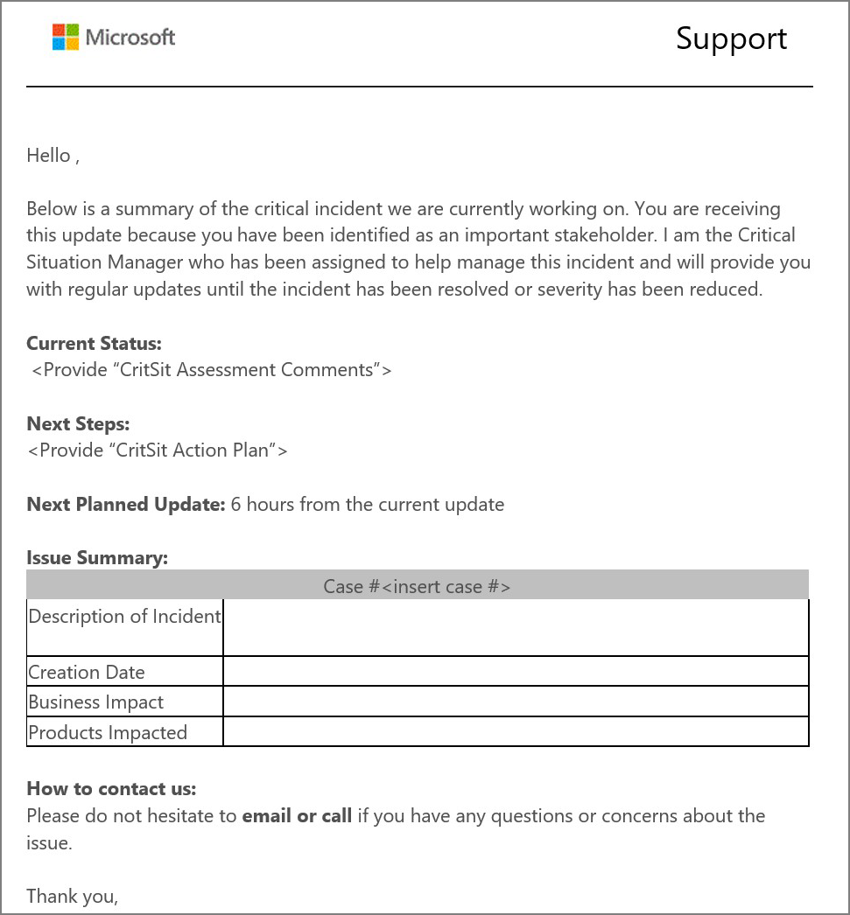
Task: Click the Products Impacted label cell
Action: coord(125,731)
